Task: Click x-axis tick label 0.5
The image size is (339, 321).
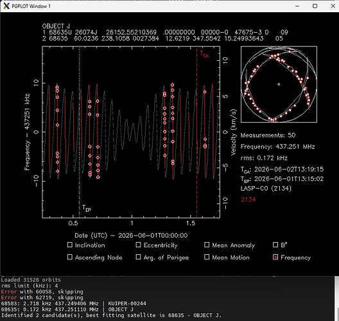Action: (x=73, y=223)
